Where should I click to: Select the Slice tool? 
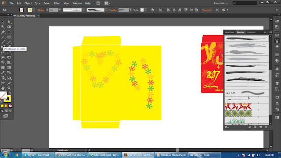pos(9,83)
